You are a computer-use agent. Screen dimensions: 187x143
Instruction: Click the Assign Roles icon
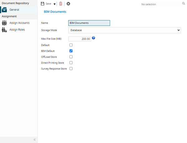(4, 30)
